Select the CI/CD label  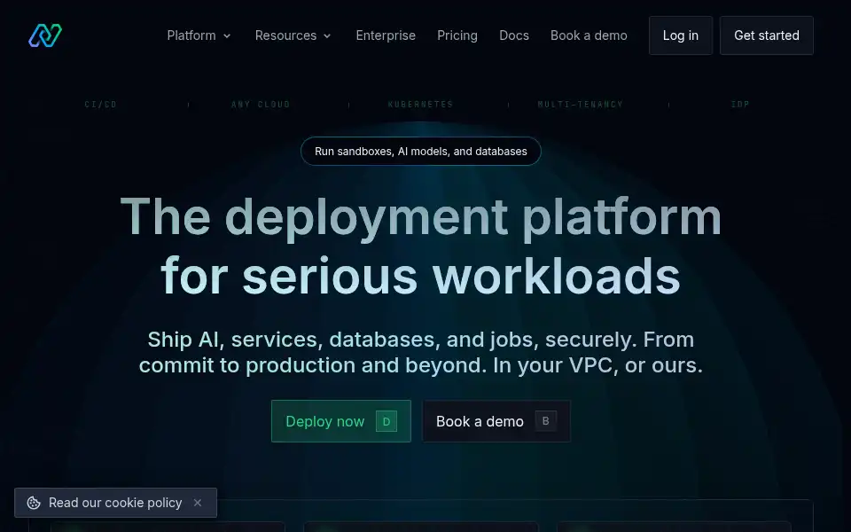pyautogui.click(x=100, y=105)
